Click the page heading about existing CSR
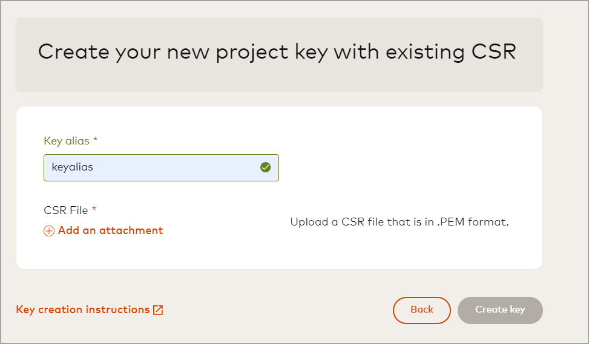Viewport: 589px width, 344px height. [x=277, y=52]
